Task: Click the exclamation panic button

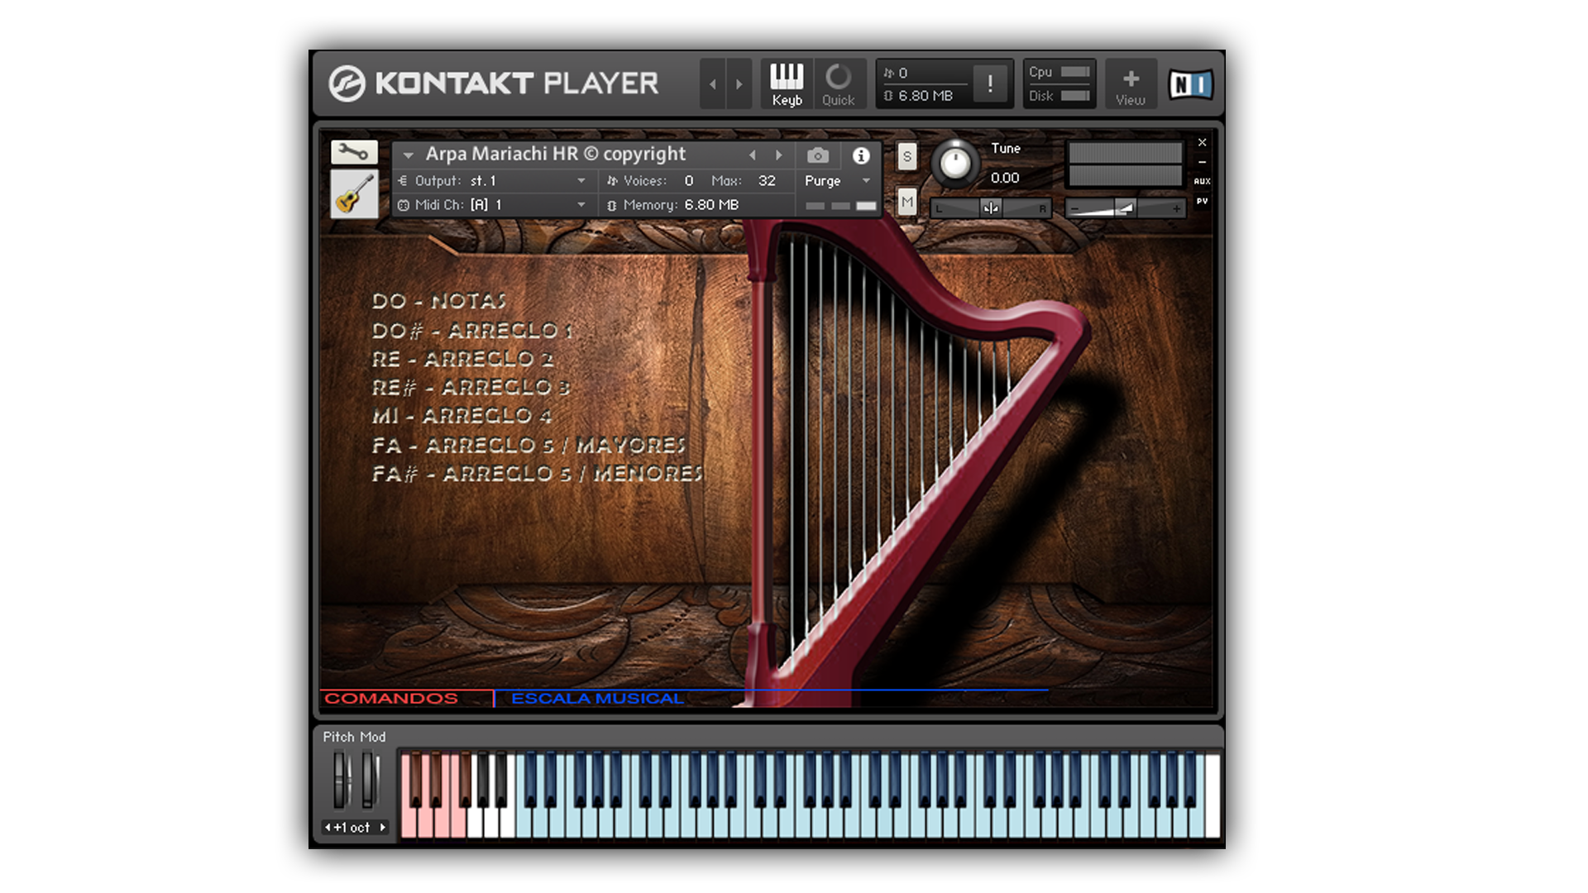Action: [990, 83]
